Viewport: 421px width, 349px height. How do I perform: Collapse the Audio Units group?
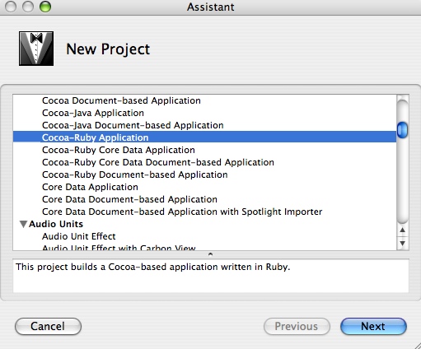point(23,224)
